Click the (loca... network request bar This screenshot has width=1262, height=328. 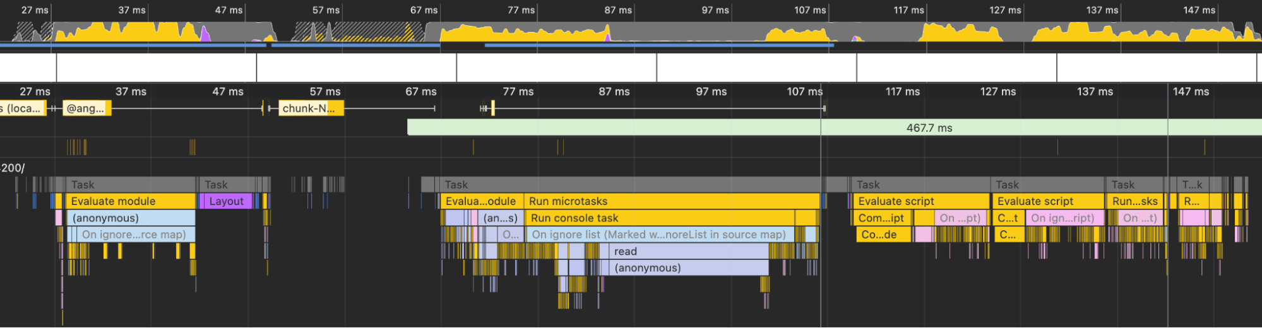(x=23, y=108)
